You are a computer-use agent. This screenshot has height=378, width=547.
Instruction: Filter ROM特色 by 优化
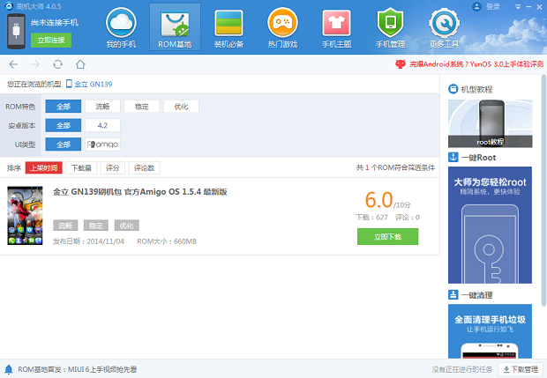[x=181, y=107]
